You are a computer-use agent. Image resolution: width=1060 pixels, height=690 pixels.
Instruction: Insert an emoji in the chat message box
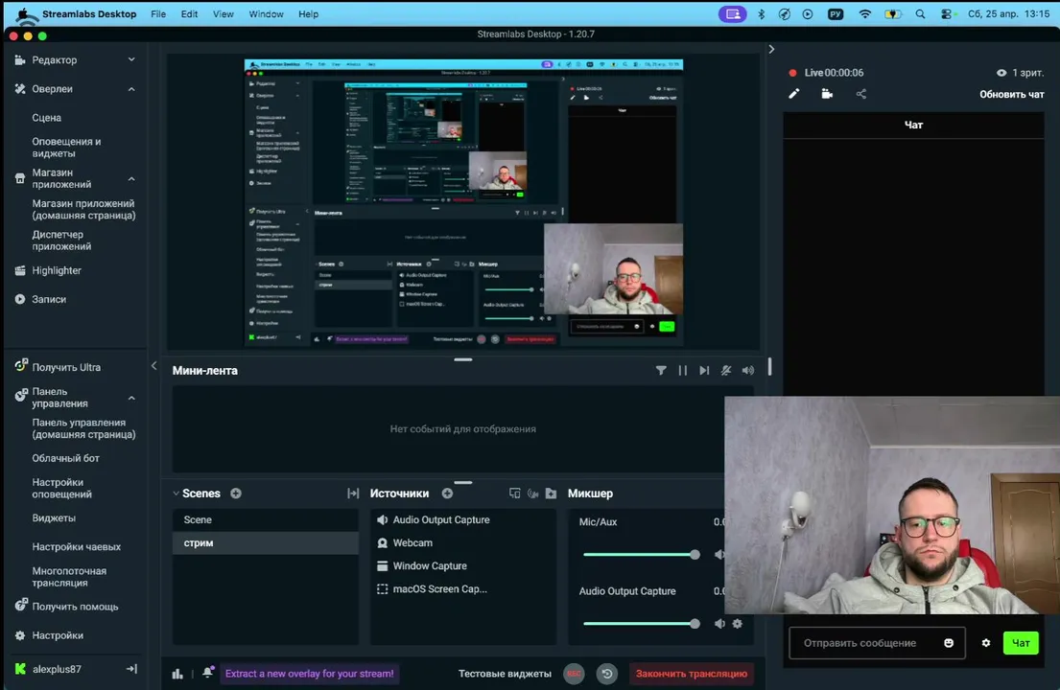point(949,643)
